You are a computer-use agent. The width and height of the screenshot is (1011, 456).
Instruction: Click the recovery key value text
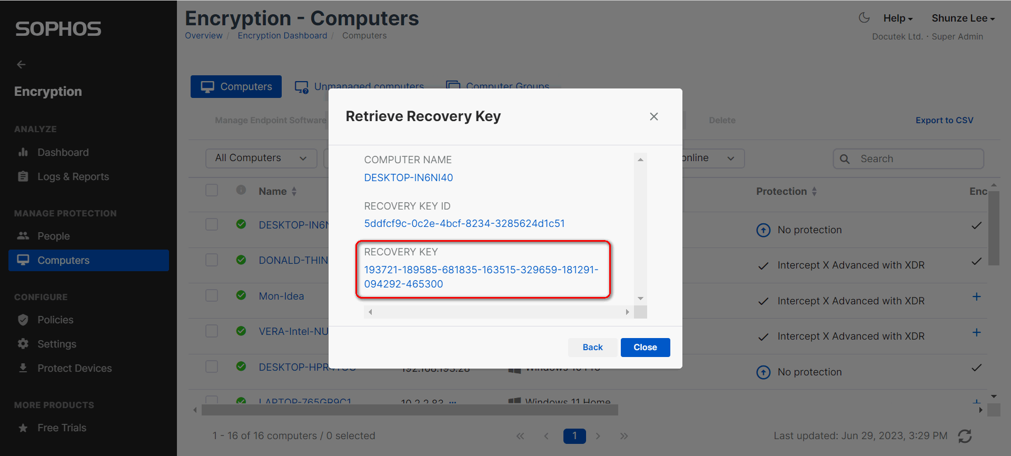point(481,276)
